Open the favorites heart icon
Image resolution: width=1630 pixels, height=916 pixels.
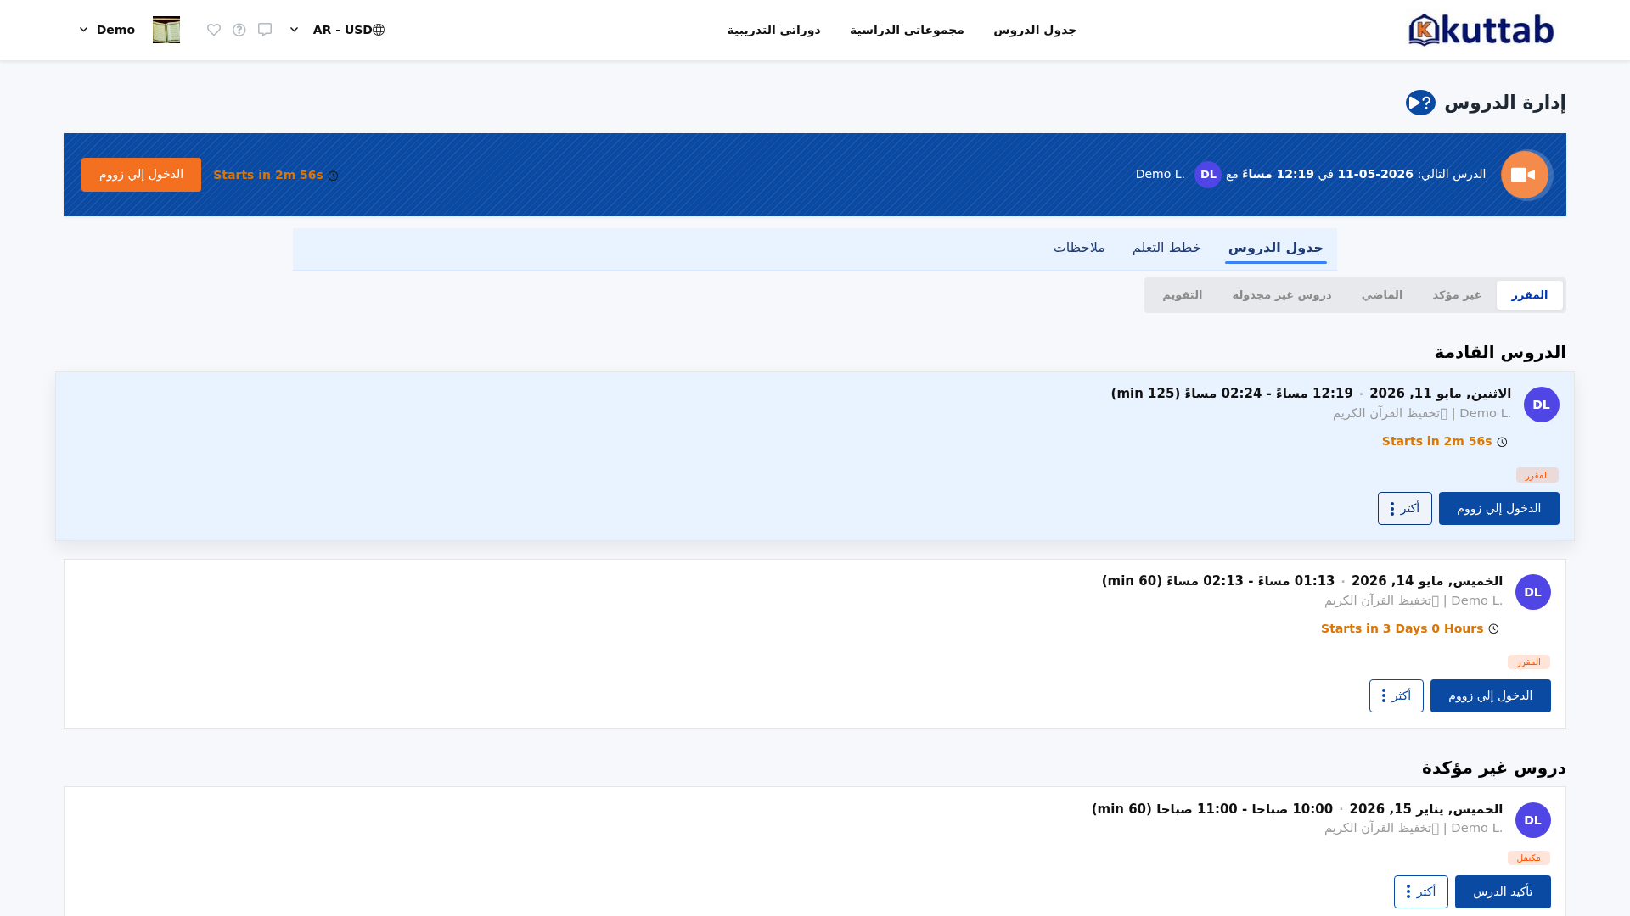214,30
